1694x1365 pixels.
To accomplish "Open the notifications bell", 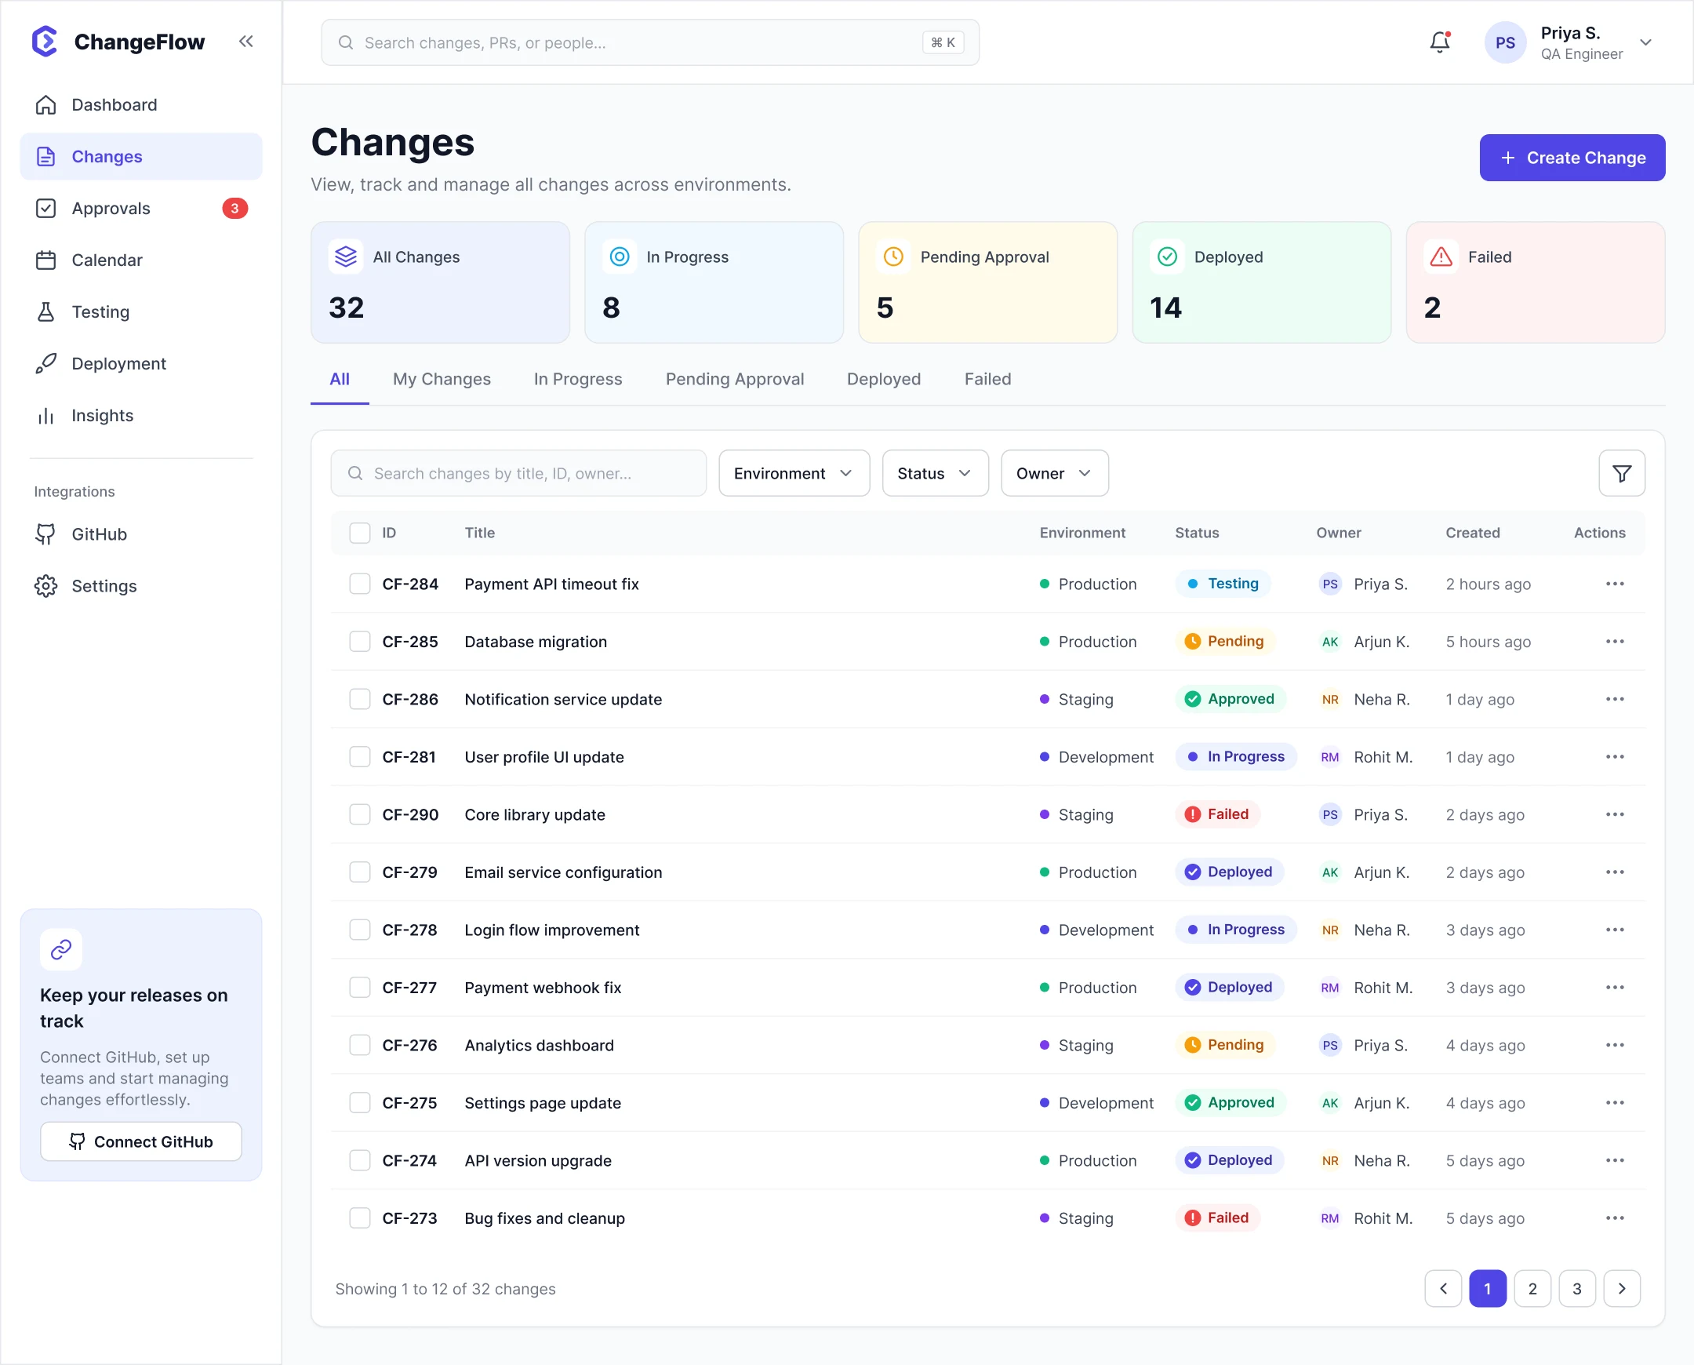I will tap(1439, 42).
